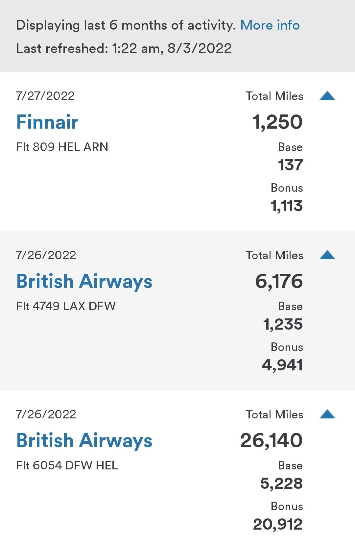The image size is (355, 549).
Task: Collapse the Flt 6054 DFW HEL arrow
Action: click(x=327, y=414)
